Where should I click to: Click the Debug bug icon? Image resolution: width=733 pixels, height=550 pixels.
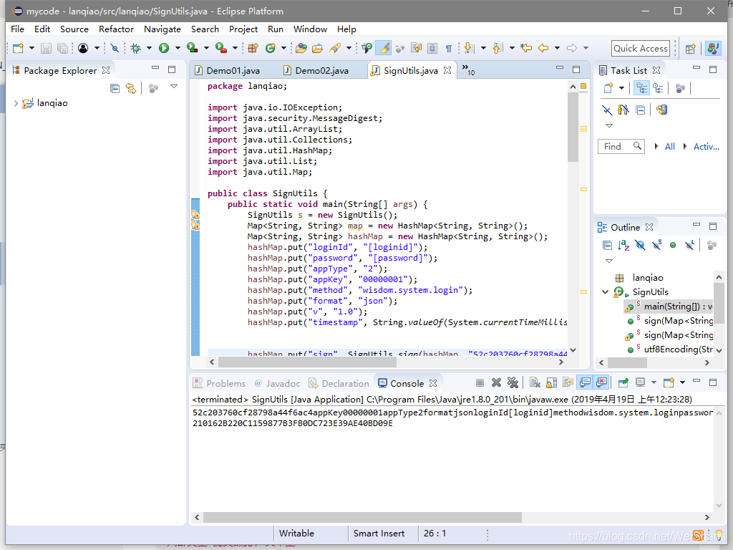pos(136,48)
